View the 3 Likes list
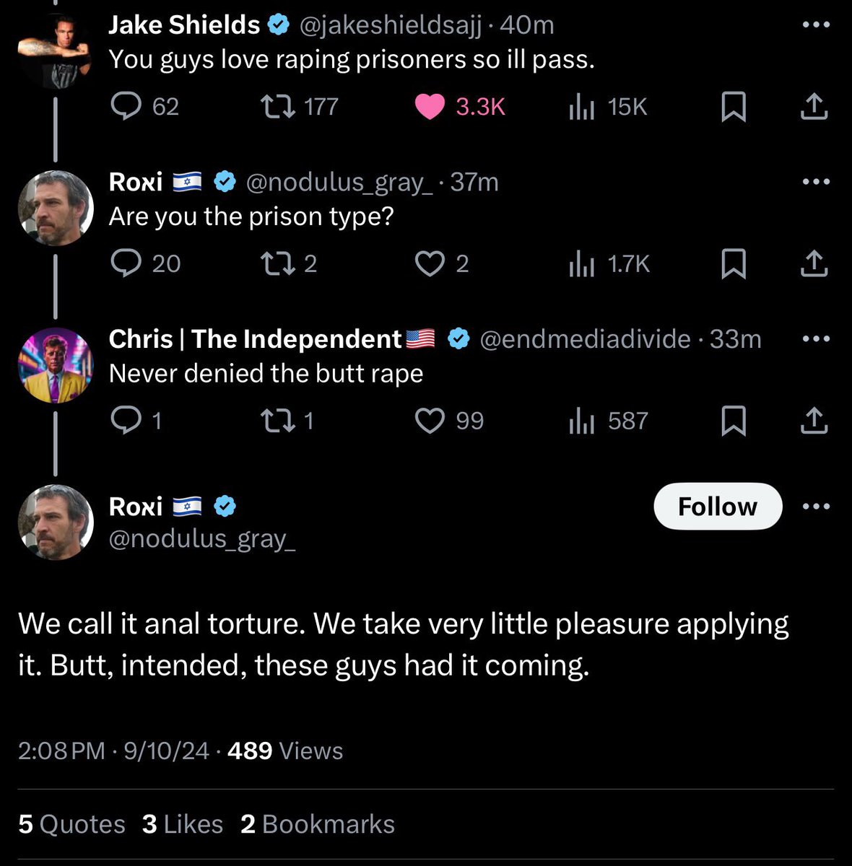Screen dimensions: 852x866 pos(183,824)
